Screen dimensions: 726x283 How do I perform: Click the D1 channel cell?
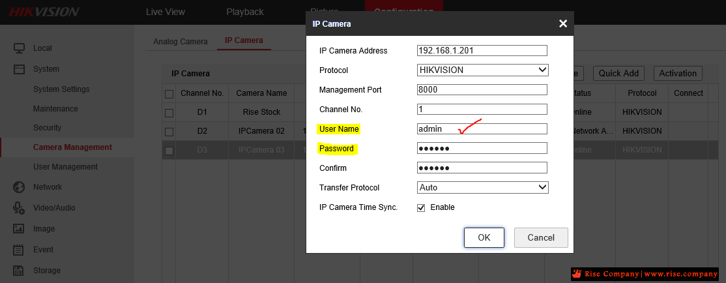(202, 112)
